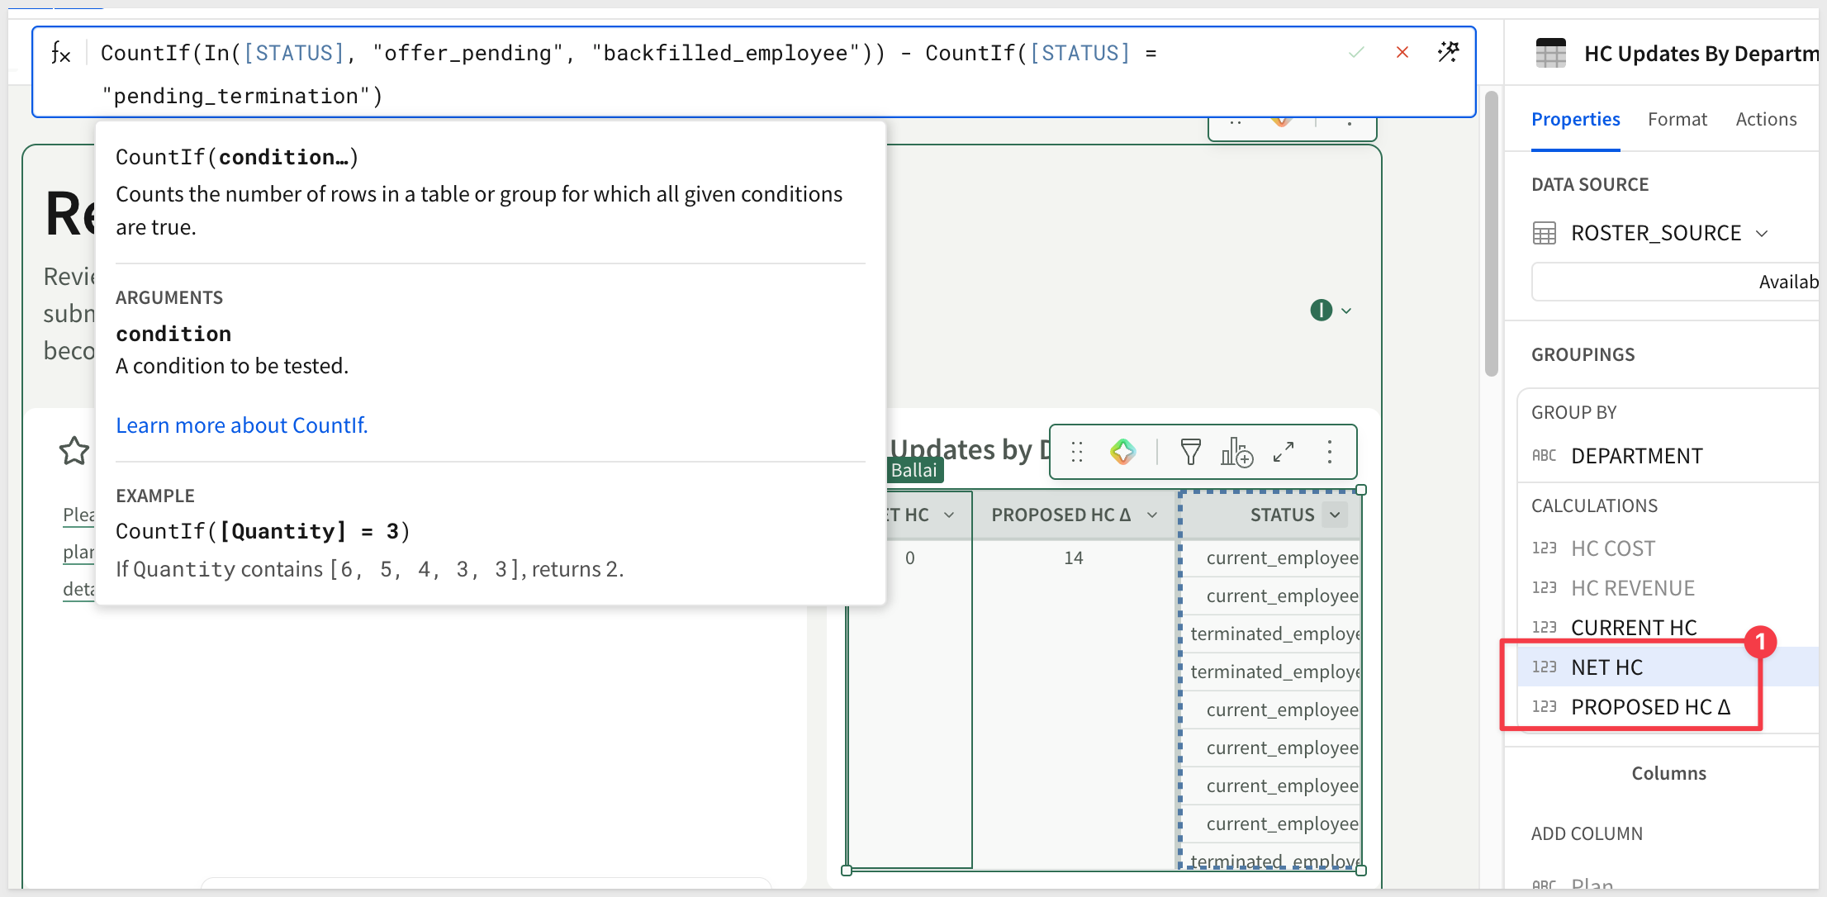Switch to the Actions tab
The width and height of the screenshot is (1827, 897).
click(x=1766, y=120)
